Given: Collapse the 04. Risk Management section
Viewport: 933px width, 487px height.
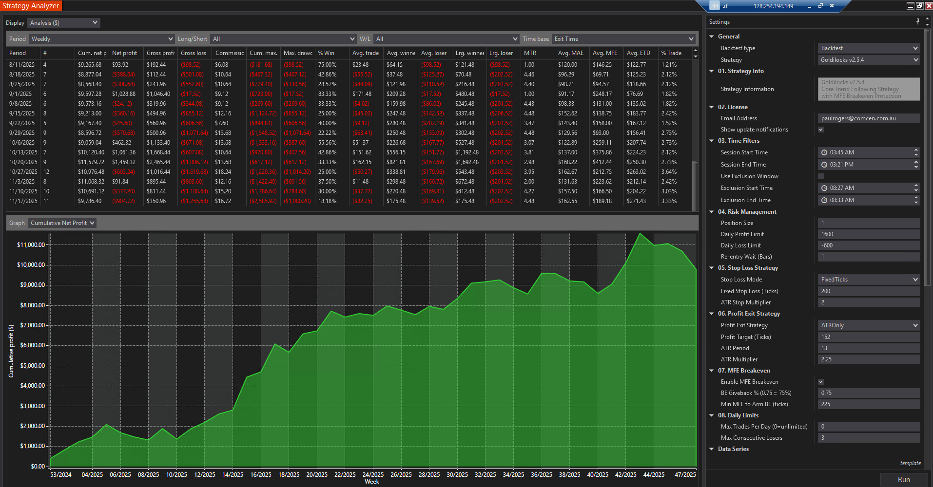Looking at the screenshot, I should [712, 212].
